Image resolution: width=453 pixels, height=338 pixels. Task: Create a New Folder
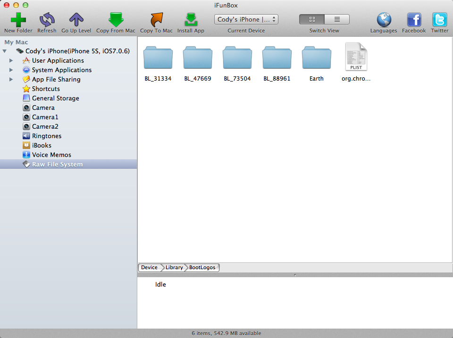17,20
